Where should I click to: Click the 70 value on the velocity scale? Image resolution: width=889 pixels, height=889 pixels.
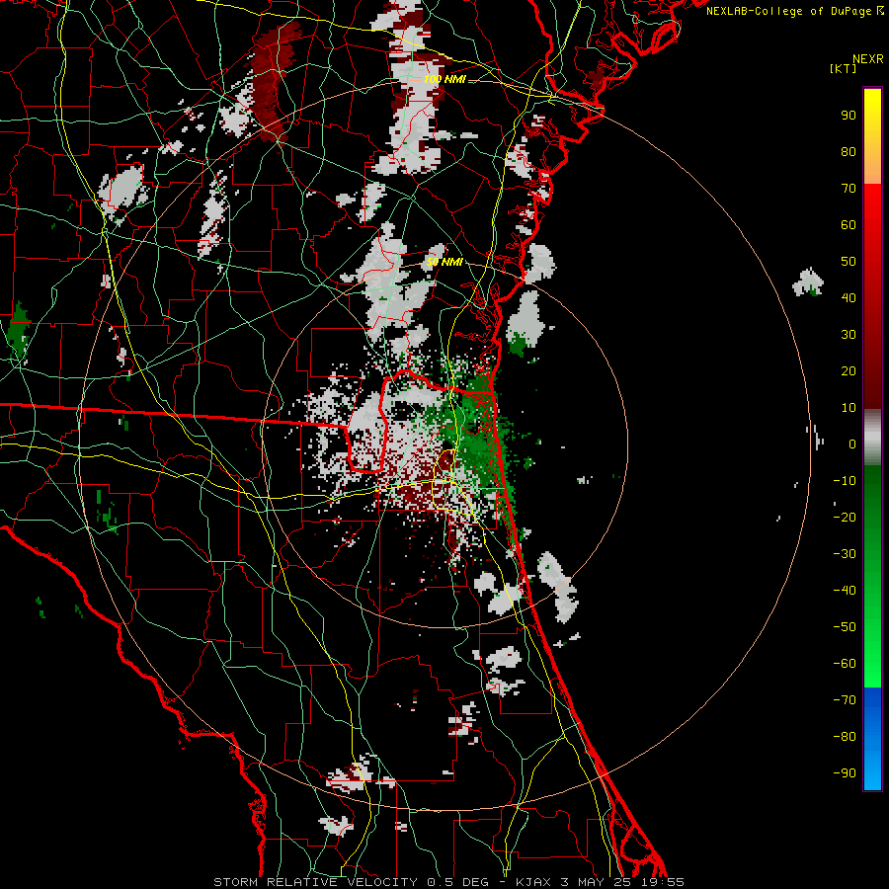pos(849,189)
